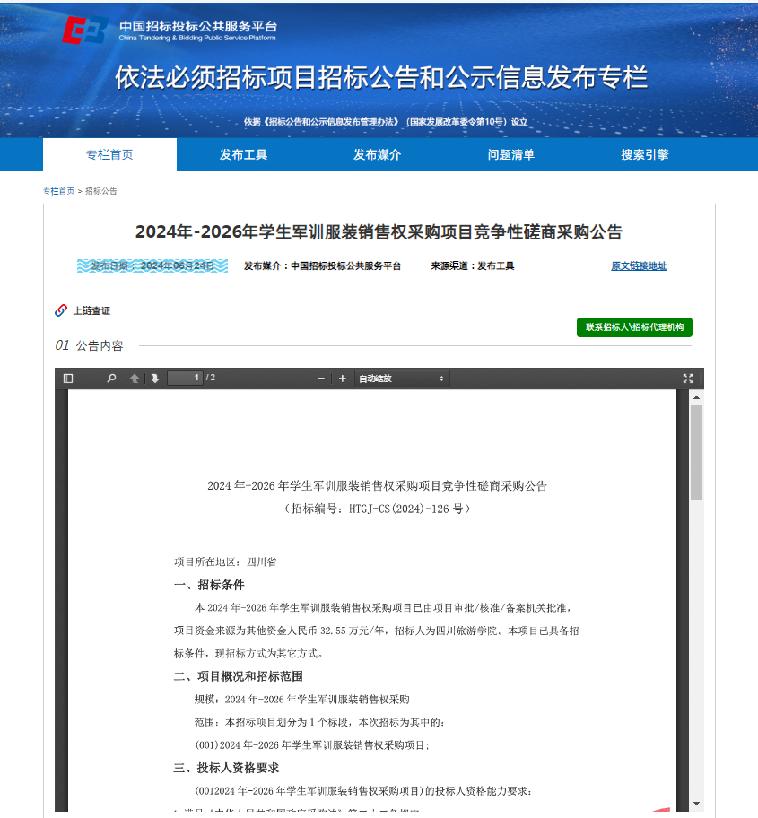The width and height of the screenshot is (758, 818).
Task: Click the / 2 total pages label
Action: (210, 378)
